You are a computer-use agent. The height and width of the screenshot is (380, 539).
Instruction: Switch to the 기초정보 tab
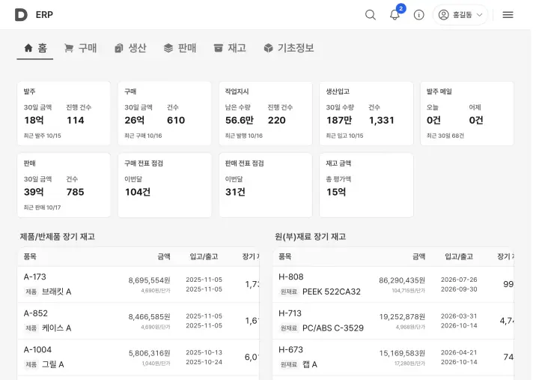[x=289, y=48]
